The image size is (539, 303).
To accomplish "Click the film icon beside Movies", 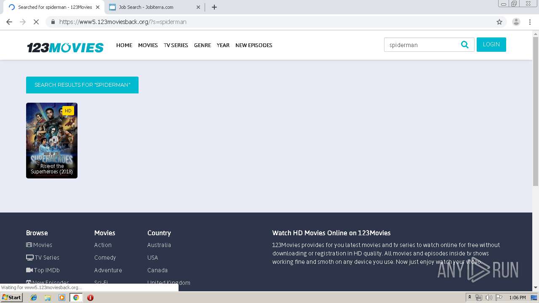I will tap(29, 245).
